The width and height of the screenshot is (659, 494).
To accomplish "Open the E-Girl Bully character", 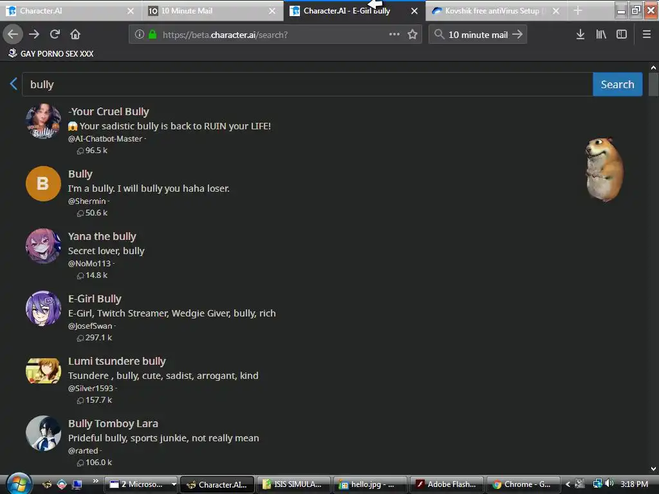I will 95,298.
